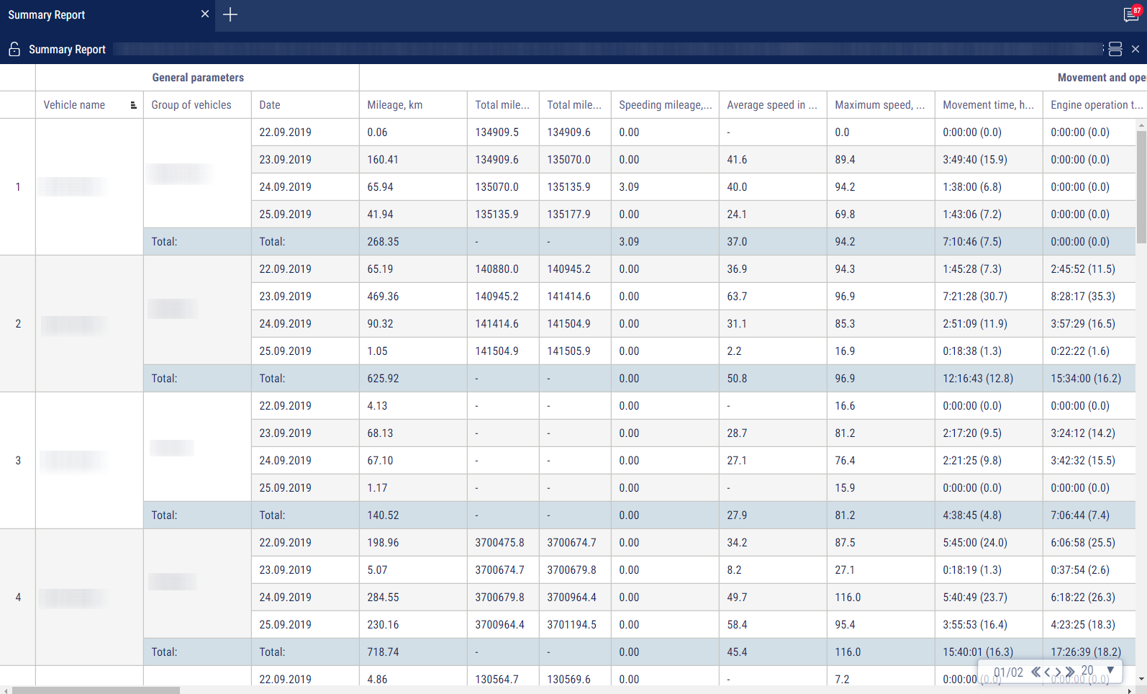Image resolution: width=1147 pixels, height=694 pixels.
Task: Click the vertical scrollbar thumb
Action: (1141, 187)
